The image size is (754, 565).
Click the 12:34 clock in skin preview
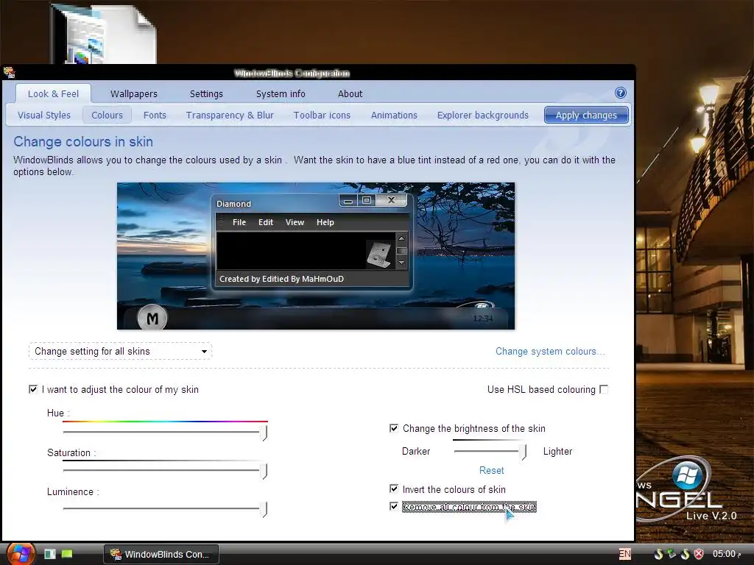[x=483, y=318]
